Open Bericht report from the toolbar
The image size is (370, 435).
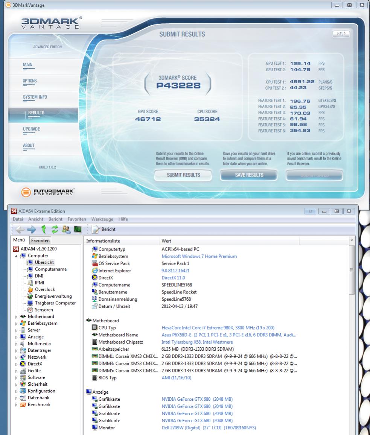(104, 230)
